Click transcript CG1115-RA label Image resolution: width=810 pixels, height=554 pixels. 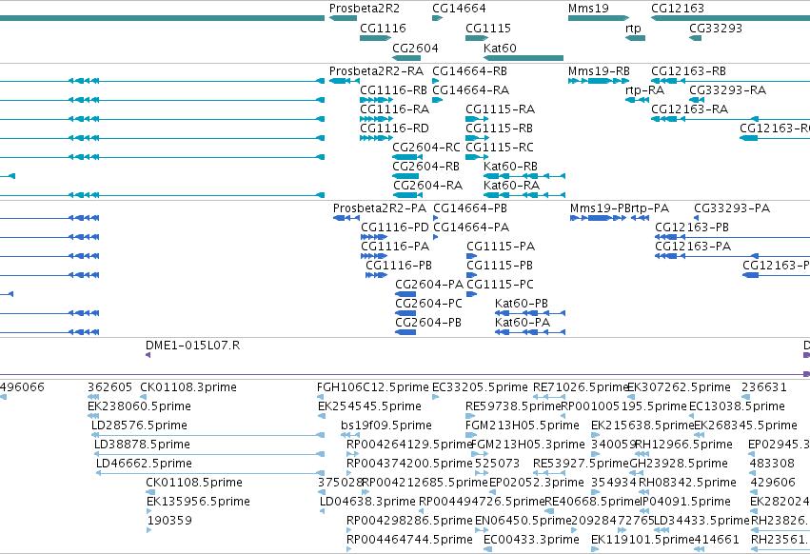click(x=500, y=109)
